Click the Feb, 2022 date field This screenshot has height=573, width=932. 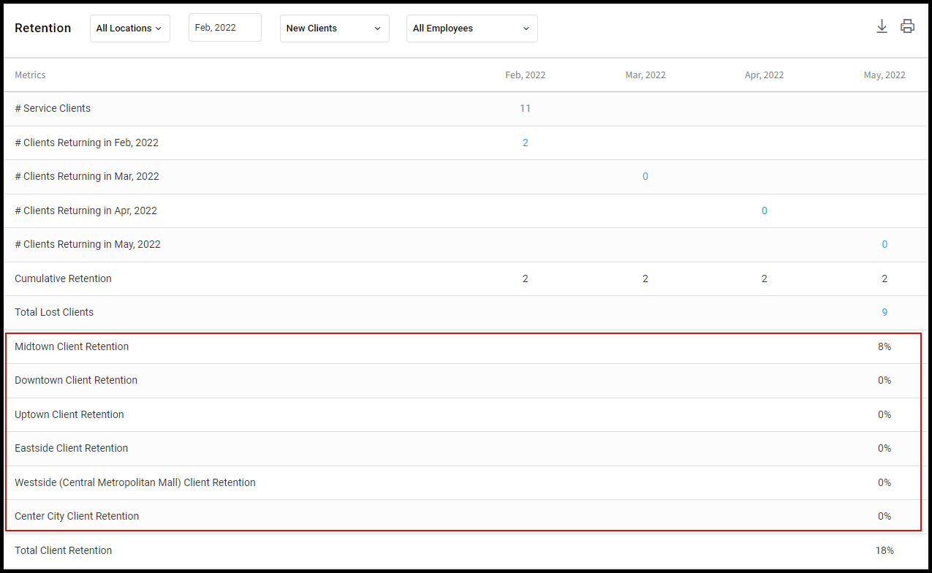(x=225, y=28)
